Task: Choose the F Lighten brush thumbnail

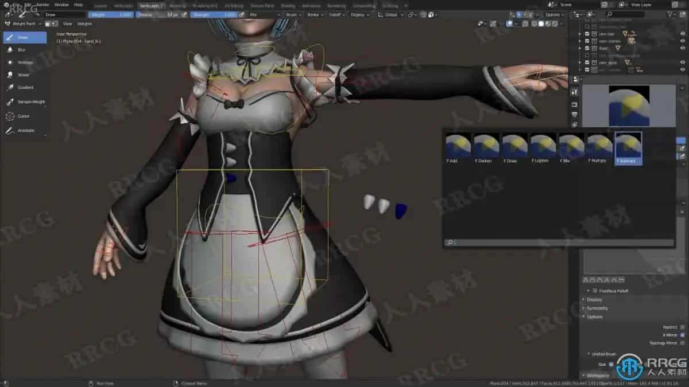Action: point(543,148)
